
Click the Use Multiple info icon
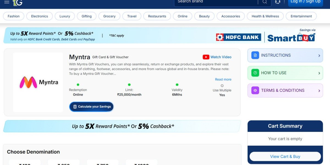coord(222,86)
